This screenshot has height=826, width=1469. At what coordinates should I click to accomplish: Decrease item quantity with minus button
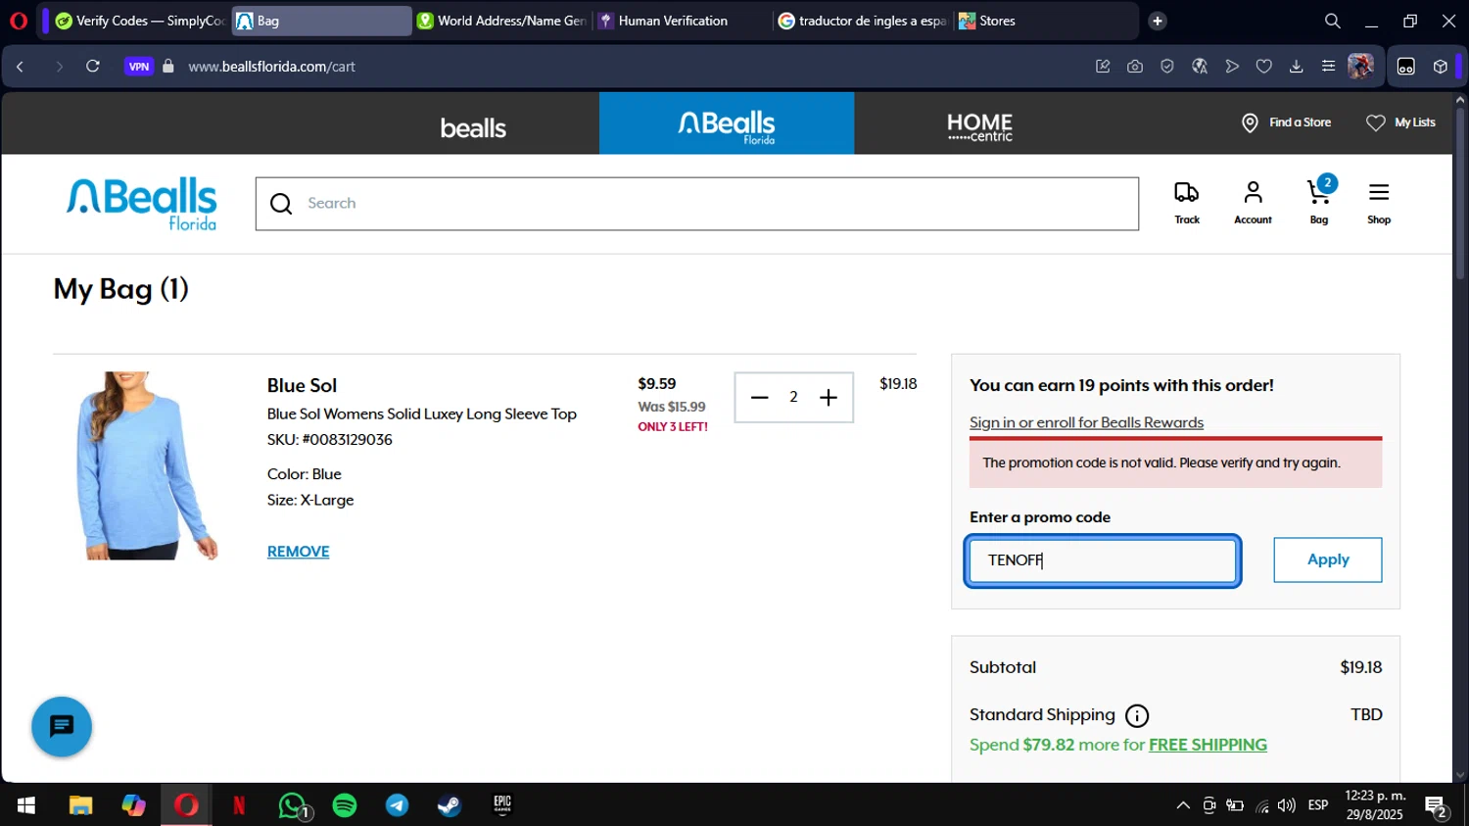click(759, 397)
